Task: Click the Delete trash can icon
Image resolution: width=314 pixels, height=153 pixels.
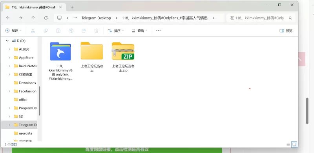Action: click(96, 31)
